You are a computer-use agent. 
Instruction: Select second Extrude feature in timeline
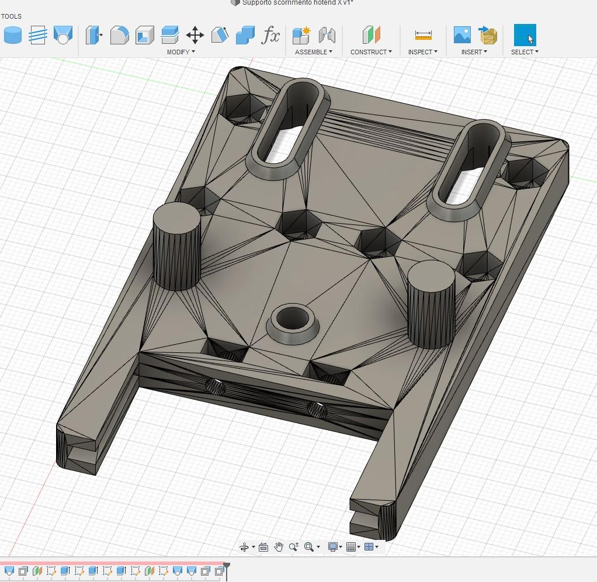point(93,571)
